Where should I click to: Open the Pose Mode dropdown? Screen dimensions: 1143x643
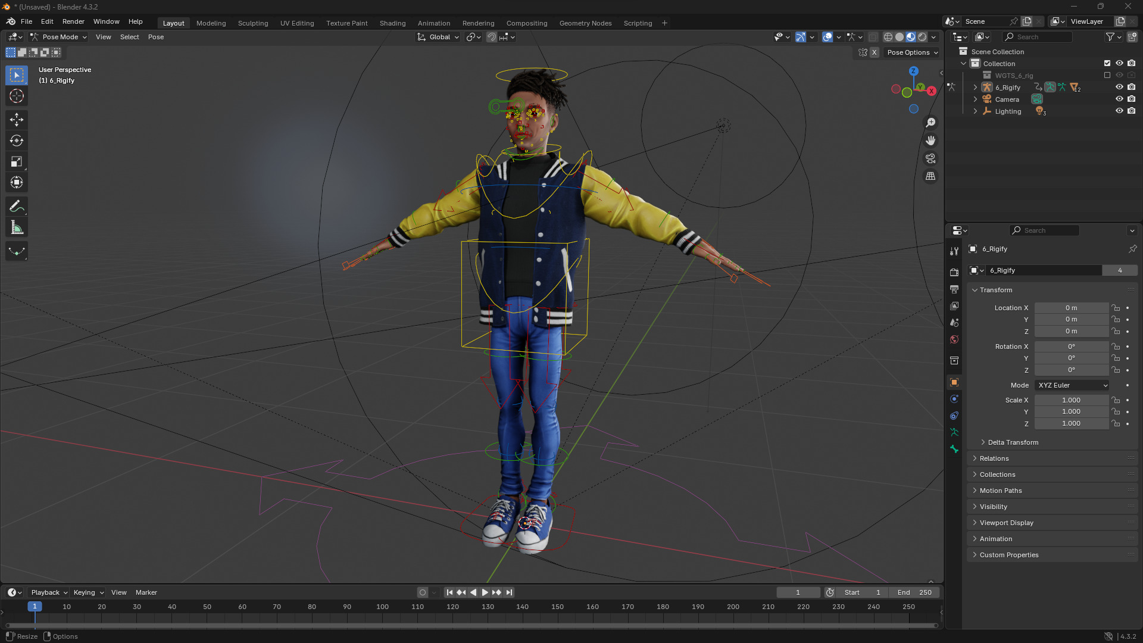pos(59,37)
